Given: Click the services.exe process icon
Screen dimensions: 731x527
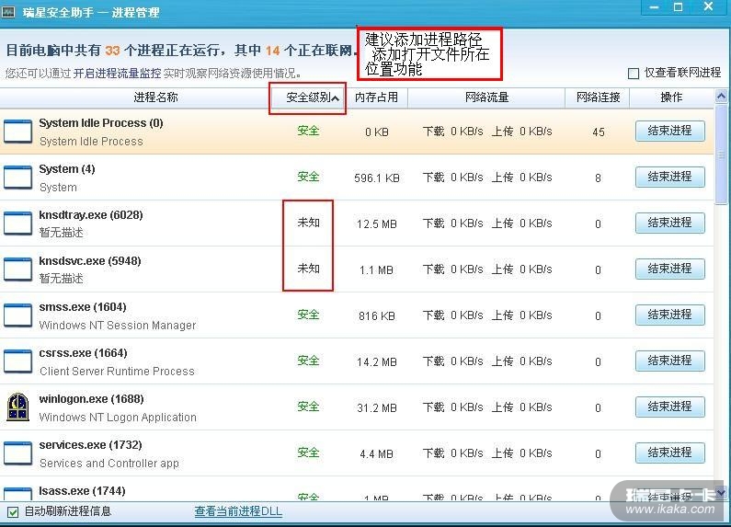Looking at the screenshot, I should coord(18,453).
